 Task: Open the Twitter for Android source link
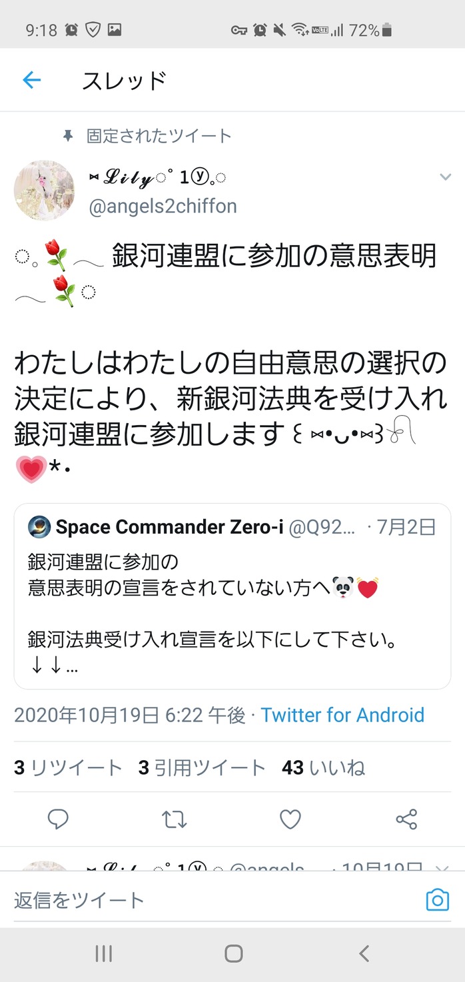[342, 716]
